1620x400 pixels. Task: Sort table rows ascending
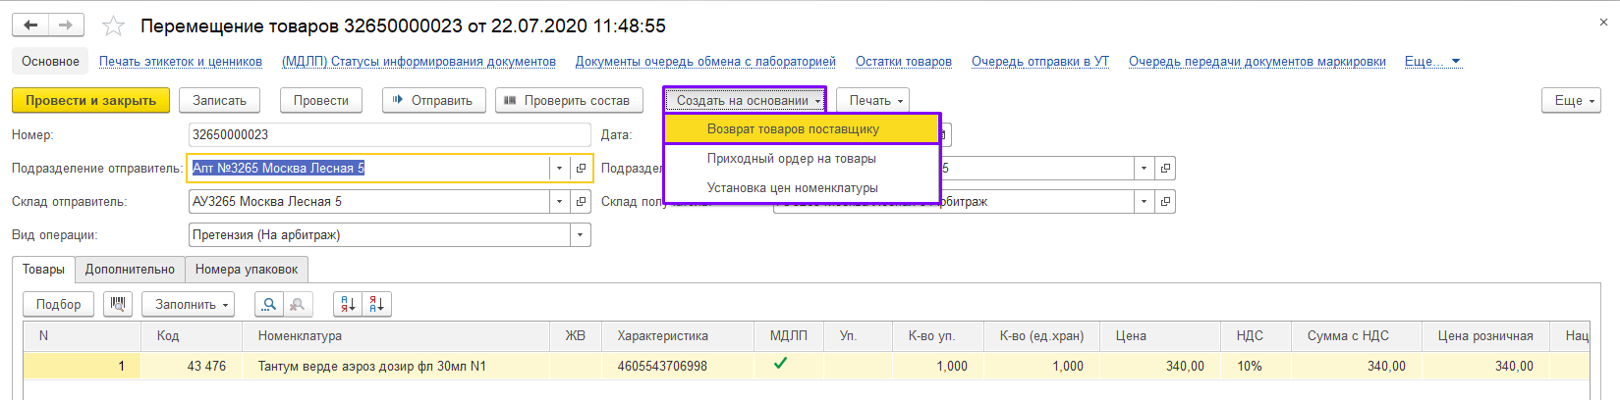[348, 305]
